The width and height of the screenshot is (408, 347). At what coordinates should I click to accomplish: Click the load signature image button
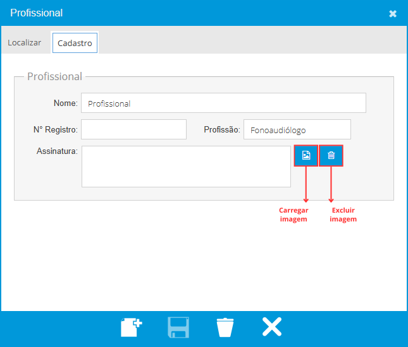coord(306,155)
